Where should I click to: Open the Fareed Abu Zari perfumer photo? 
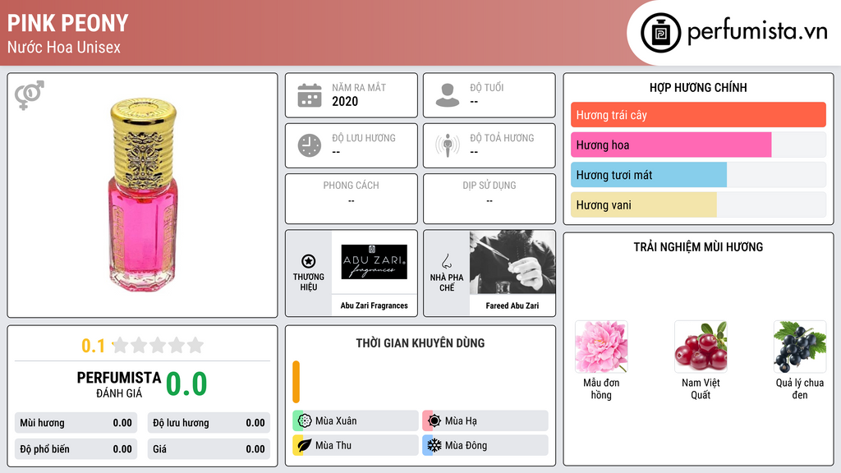[512, 262]
